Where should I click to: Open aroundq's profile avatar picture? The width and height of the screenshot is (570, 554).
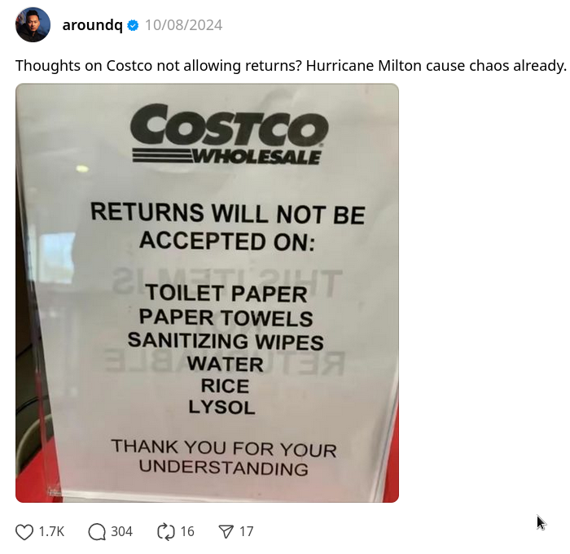pos(33,24)
